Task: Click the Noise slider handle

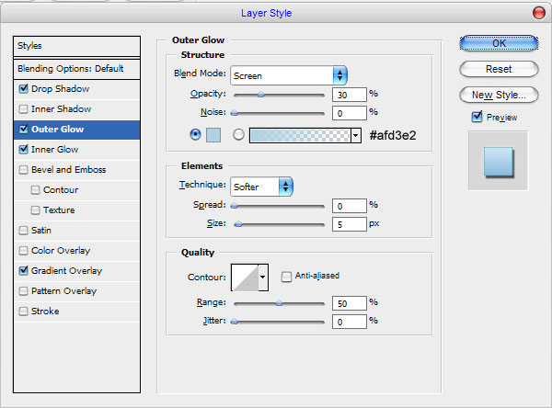Action: click(x=234, y=113)
